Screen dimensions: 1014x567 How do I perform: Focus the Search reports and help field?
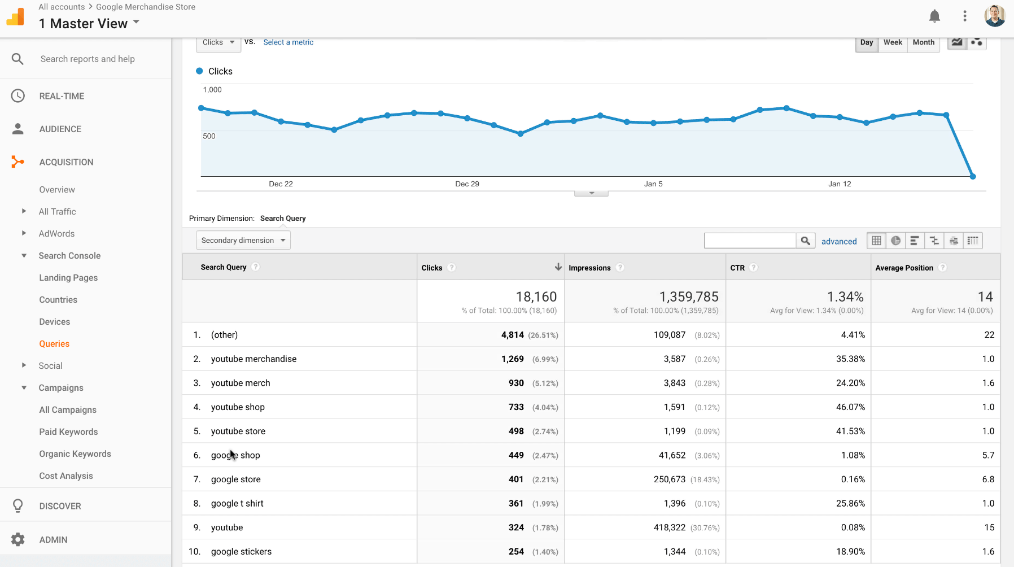tap(88, 59)
